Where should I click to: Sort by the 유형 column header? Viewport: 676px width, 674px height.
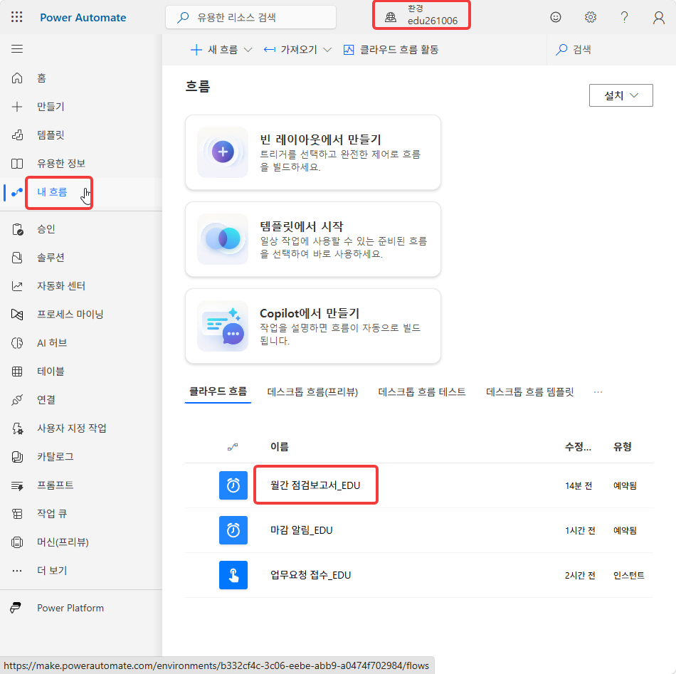coord(623,446)
